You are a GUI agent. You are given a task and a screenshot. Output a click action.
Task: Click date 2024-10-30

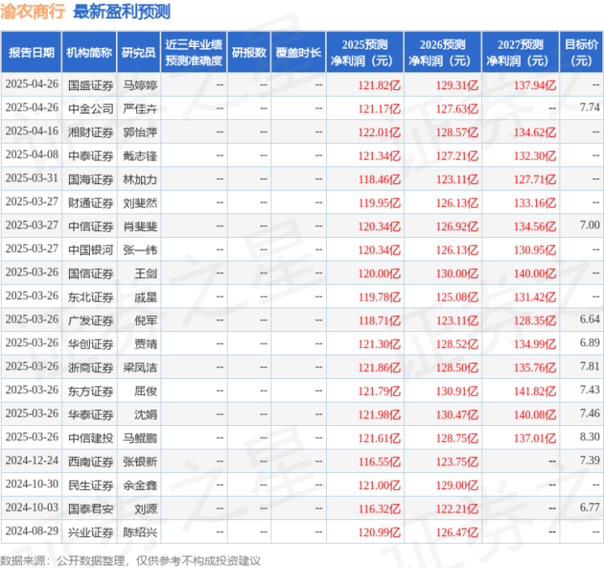(32, 484)
